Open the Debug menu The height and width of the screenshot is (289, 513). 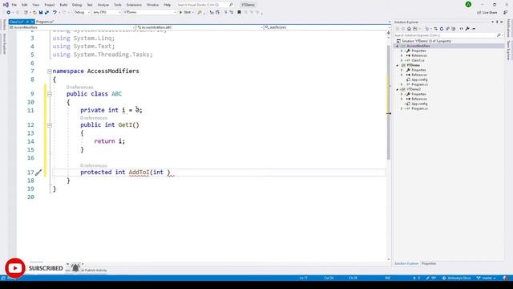[x=77, y=5]
